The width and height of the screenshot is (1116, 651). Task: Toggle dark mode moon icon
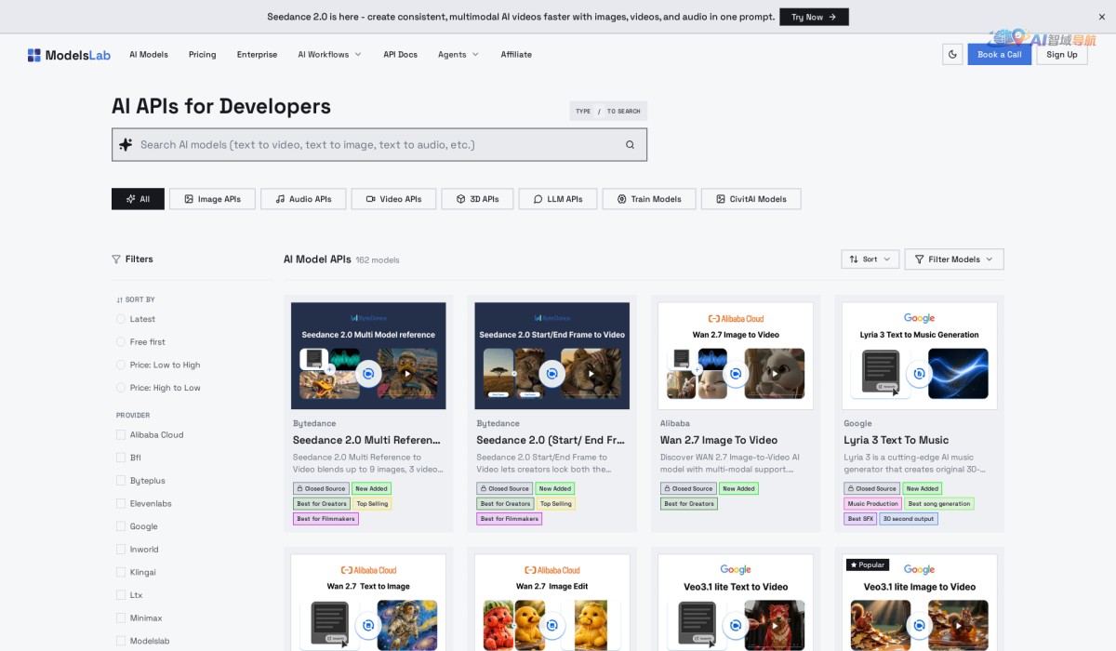pyautogui.click(x=952, y=55)
